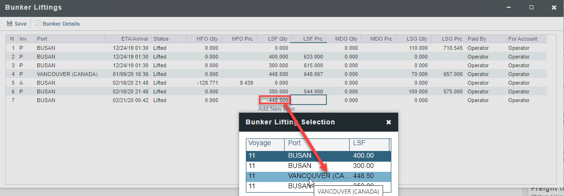Select the VANCOUVER (CANADA) 448.50 lifting row
The image size is (564, 196).
(318, 176)
